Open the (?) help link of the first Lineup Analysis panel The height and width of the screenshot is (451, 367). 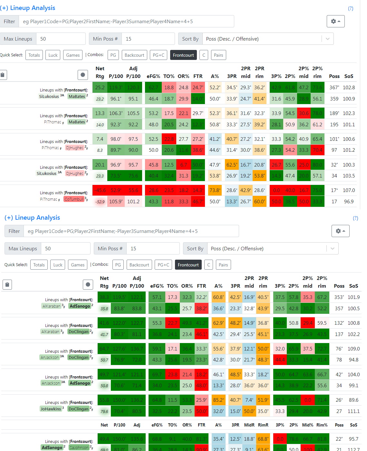point(351,8)
